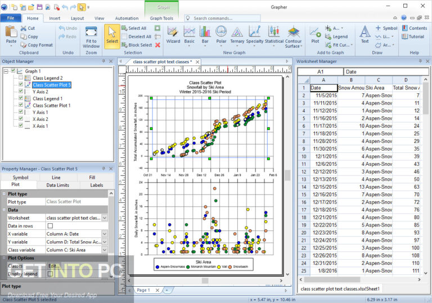Collapse the Data section
432x303 pixels.
tap(4, 210)
